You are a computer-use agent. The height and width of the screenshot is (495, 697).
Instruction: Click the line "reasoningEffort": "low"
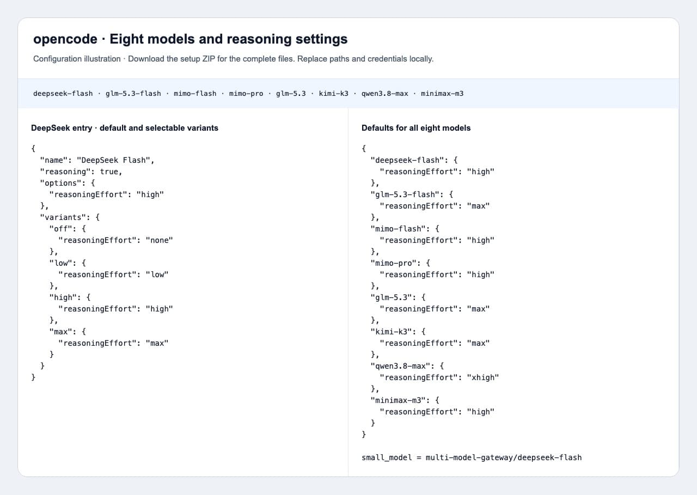pos(113,274)
